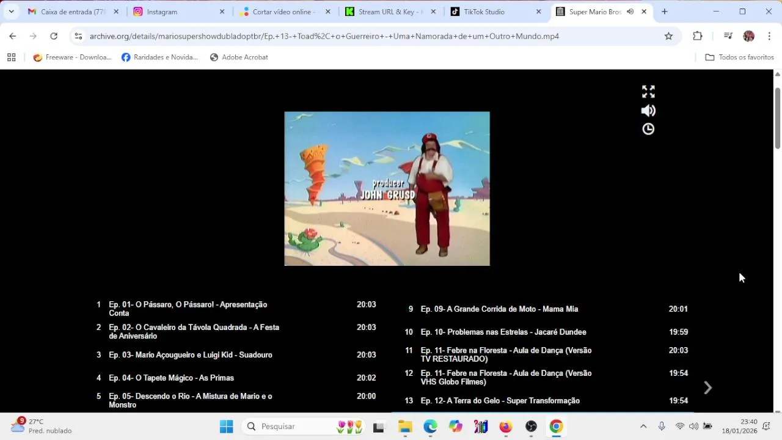The width and height of the screenshot is (782, 440).
Task: Open the Todos os favoritos folder
Action: [739, 57]
